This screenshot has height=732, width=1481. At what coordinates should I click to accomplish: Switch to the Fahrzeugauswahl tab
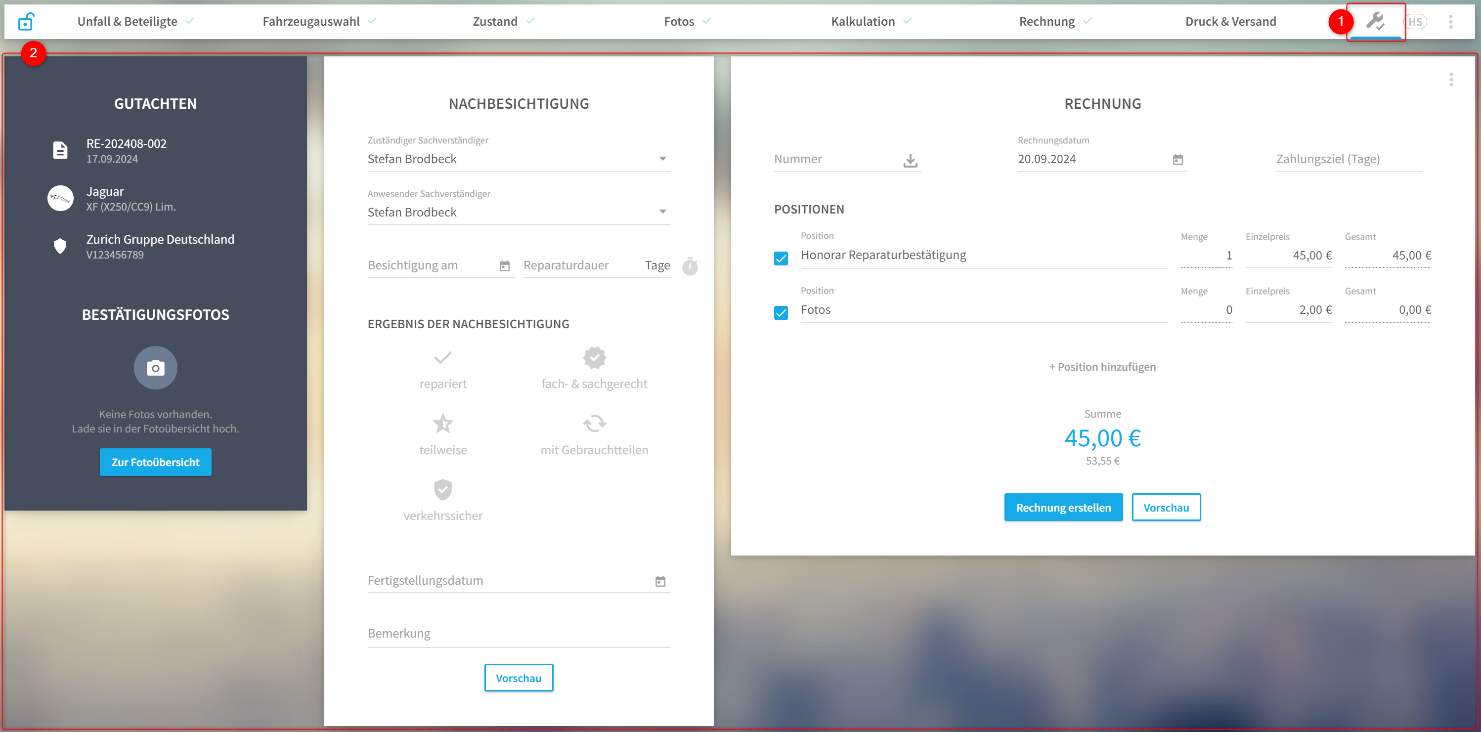[311, 22]
